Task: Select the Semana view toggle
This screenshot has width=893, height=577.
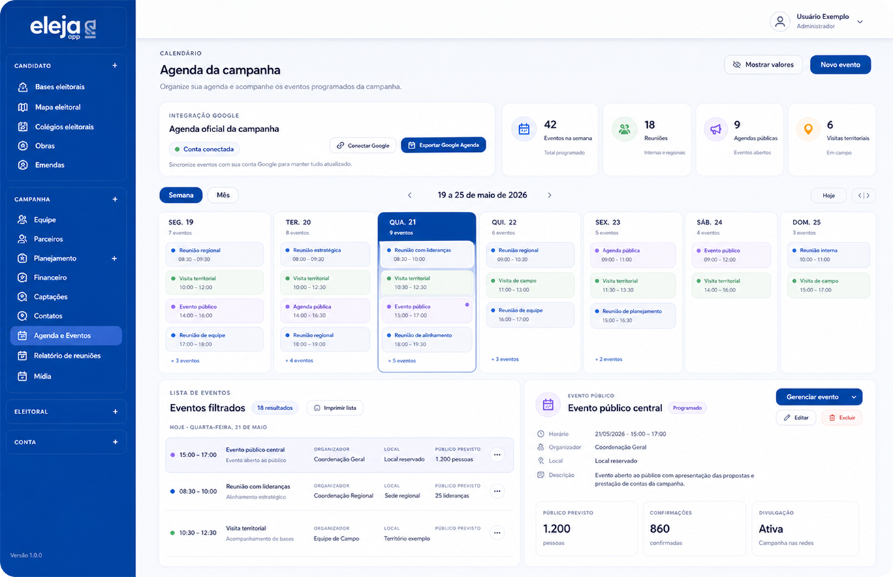Action: click(x=181, y=196)
